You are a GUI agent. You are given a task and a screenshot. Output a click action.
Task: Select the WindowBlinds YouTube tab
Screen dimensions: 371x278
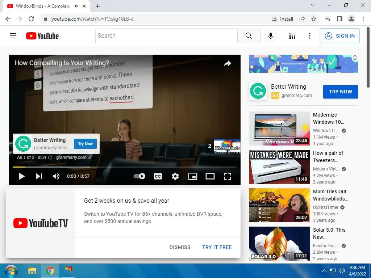pos(46,6)
